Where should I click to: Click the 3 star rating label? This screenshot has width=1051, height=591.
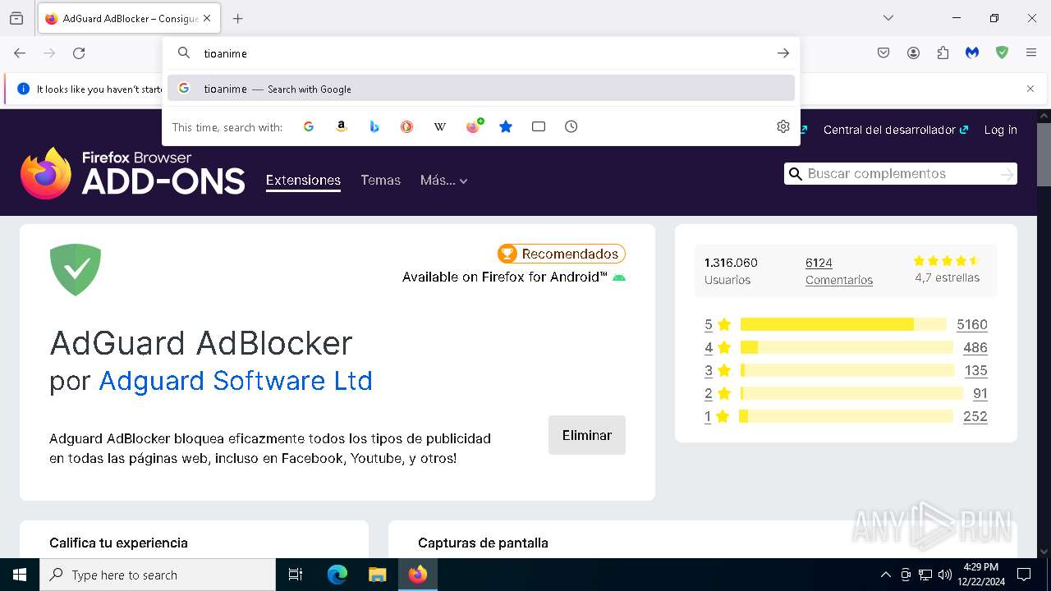[x=717, y=370]
